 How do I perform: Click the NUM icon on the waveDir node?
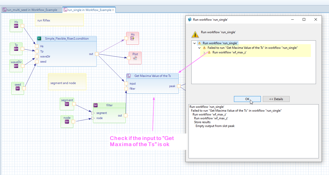[x=16, y=66]
